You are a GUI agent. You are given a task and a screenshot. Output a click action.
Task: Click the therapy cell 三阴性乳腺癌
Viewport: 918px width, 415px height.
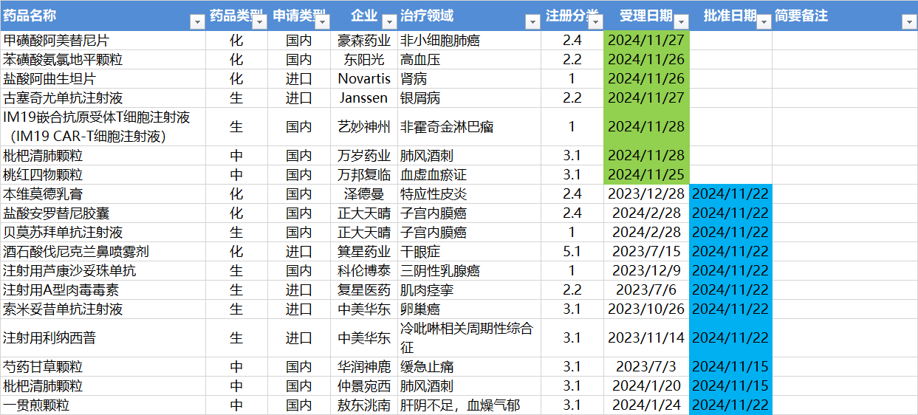point(469,271)
